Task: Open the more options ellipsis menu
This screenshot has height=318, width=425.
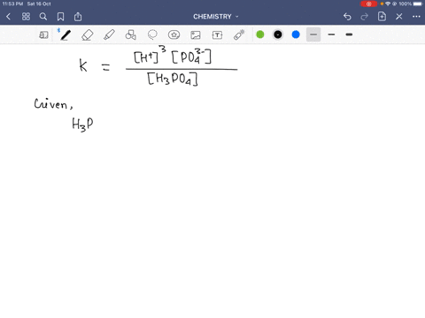Action: coord(416,17)
